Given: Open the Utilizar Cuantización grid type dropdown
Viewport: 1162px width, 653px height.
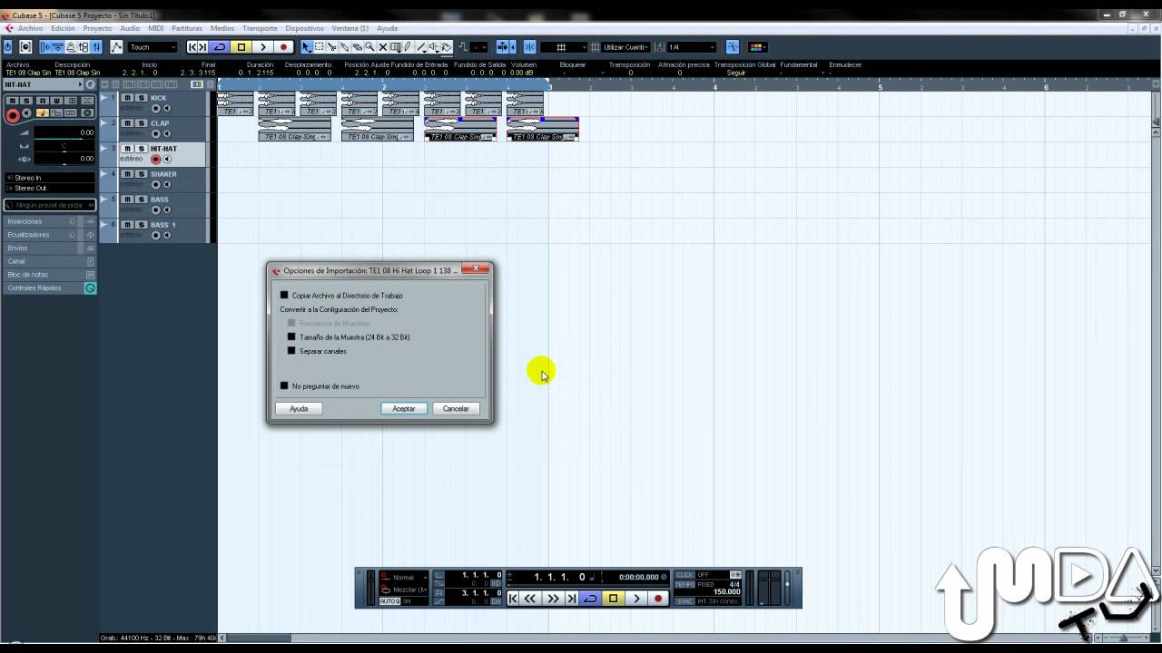Looking at the screenshot, I should coord(626,47).
